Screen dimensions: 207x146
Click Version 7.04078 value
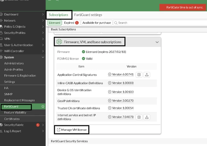point(123,117)
